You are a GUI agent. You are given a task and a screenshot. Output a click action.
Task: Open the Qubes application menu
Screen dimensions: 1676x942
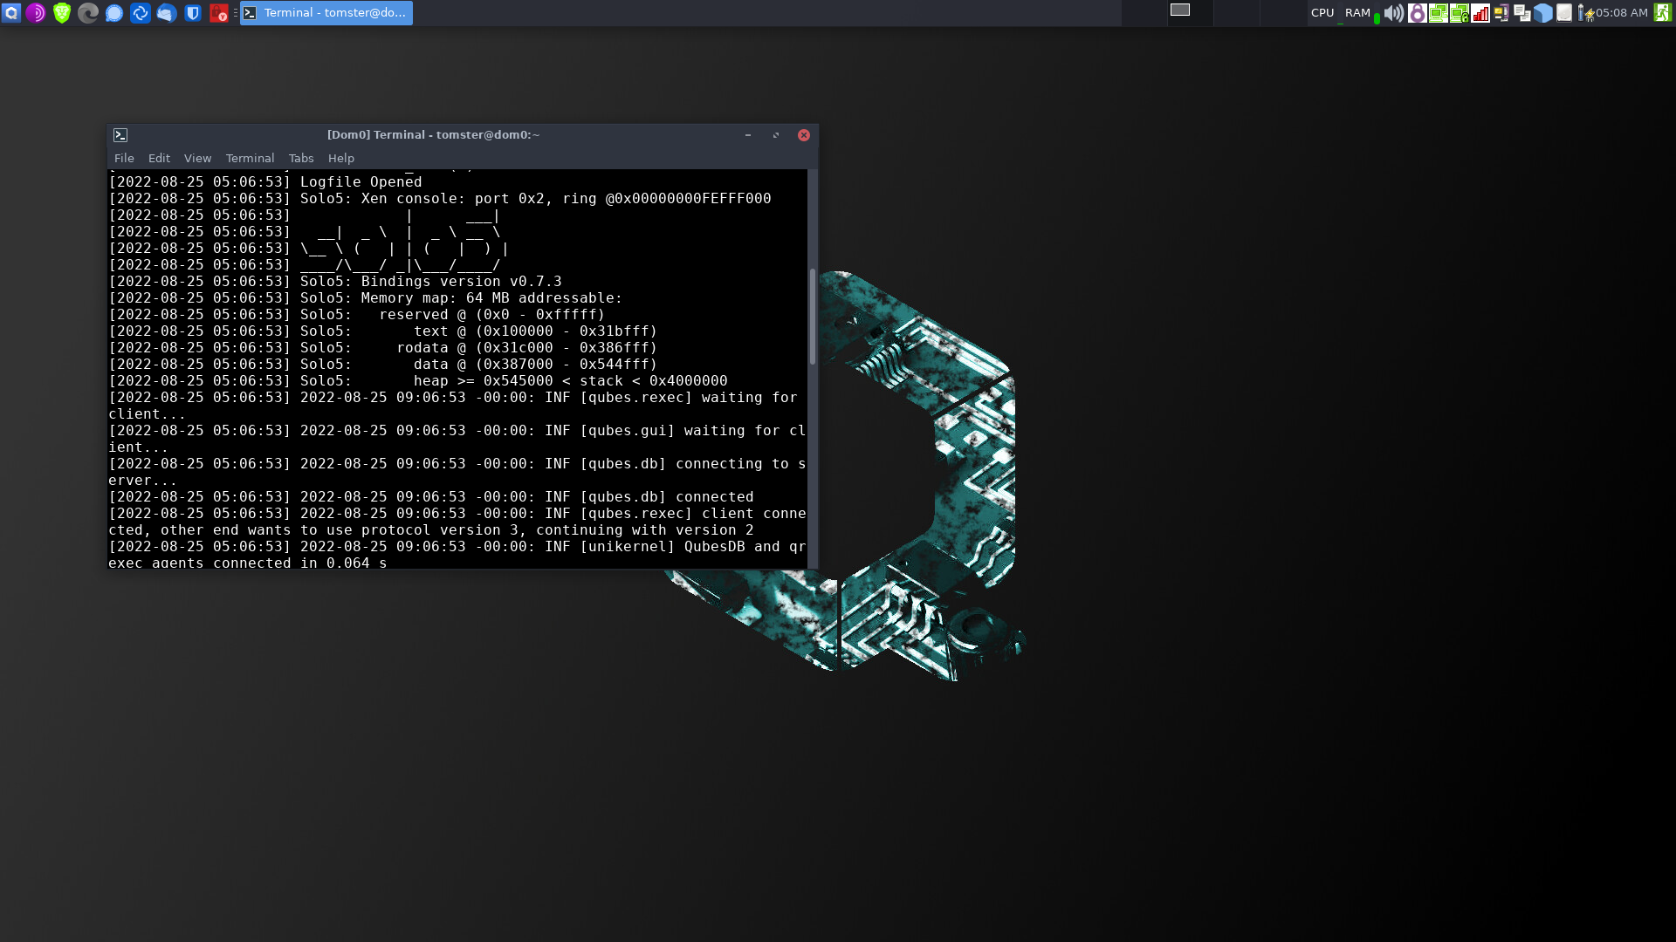pyautogui.click(x=11, y=13)
